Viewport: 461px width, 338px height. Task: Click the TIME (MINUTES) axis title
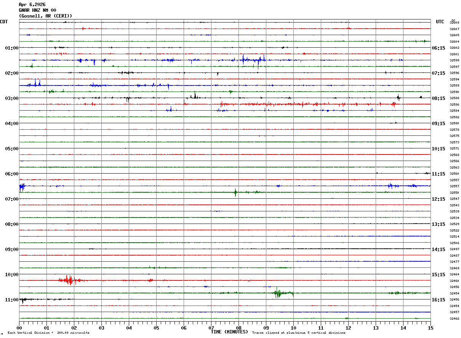(x=229, y=332)
